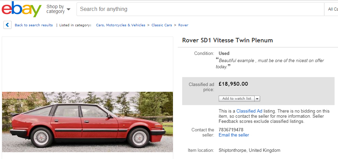Open the arrow beside Add to watch list
338x159 pixels.
(x=257, y=99)
